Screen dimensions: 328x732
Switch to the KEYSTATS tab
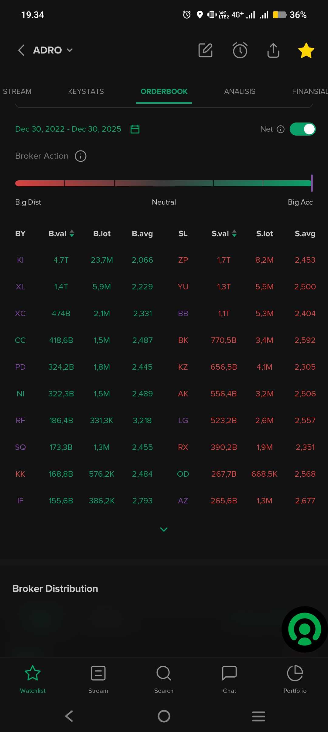pos(86,91)
